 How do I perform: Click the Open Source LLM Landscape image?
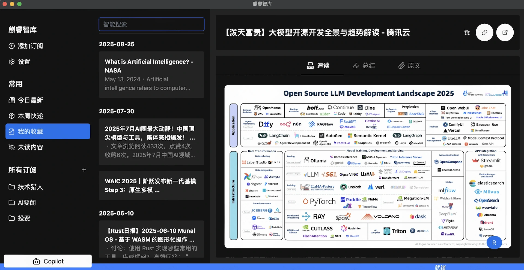tap(368, 166)
